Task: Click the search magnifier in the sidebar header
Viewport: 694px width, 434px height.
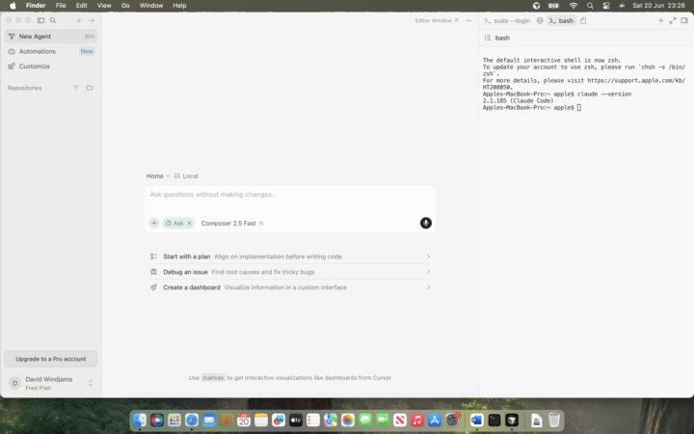Action: [x=53, y=20]
